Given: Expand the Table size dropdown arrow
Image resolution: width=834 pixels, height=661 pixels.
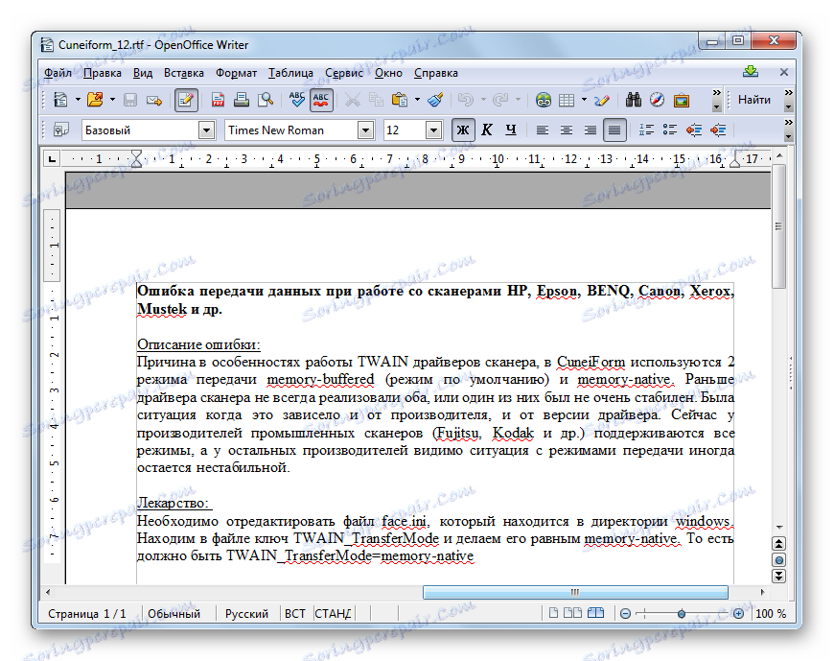Looking at the screenshot, I should 584,100.
